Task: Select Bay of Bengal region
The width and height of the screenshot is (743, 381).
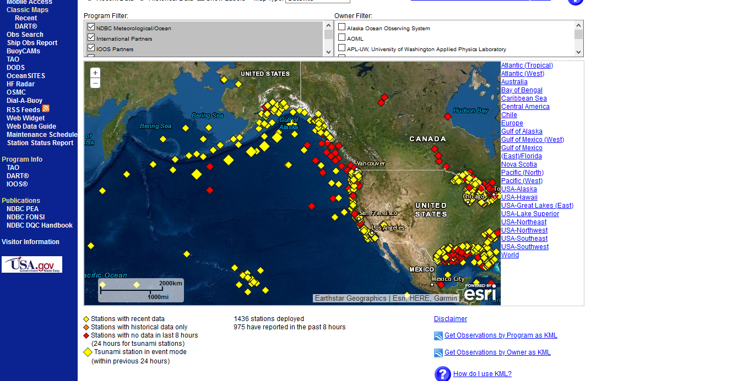Action: pos(522,90)
